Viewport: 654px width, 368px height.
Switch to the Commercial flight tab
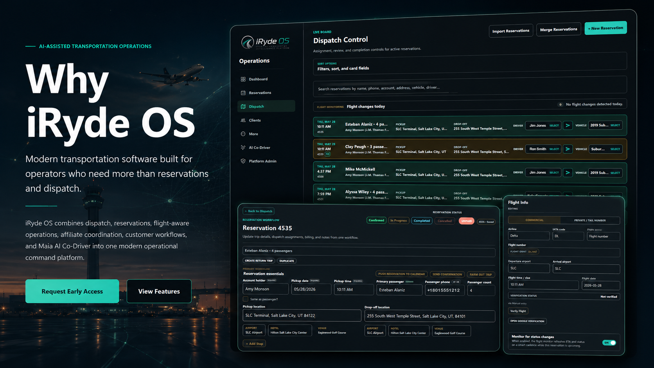click(x=534, y=220)
